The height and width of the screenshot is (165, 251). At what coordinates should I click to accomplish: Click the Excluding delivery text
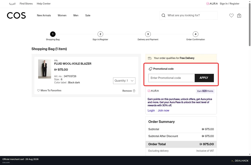coord(158,151)
